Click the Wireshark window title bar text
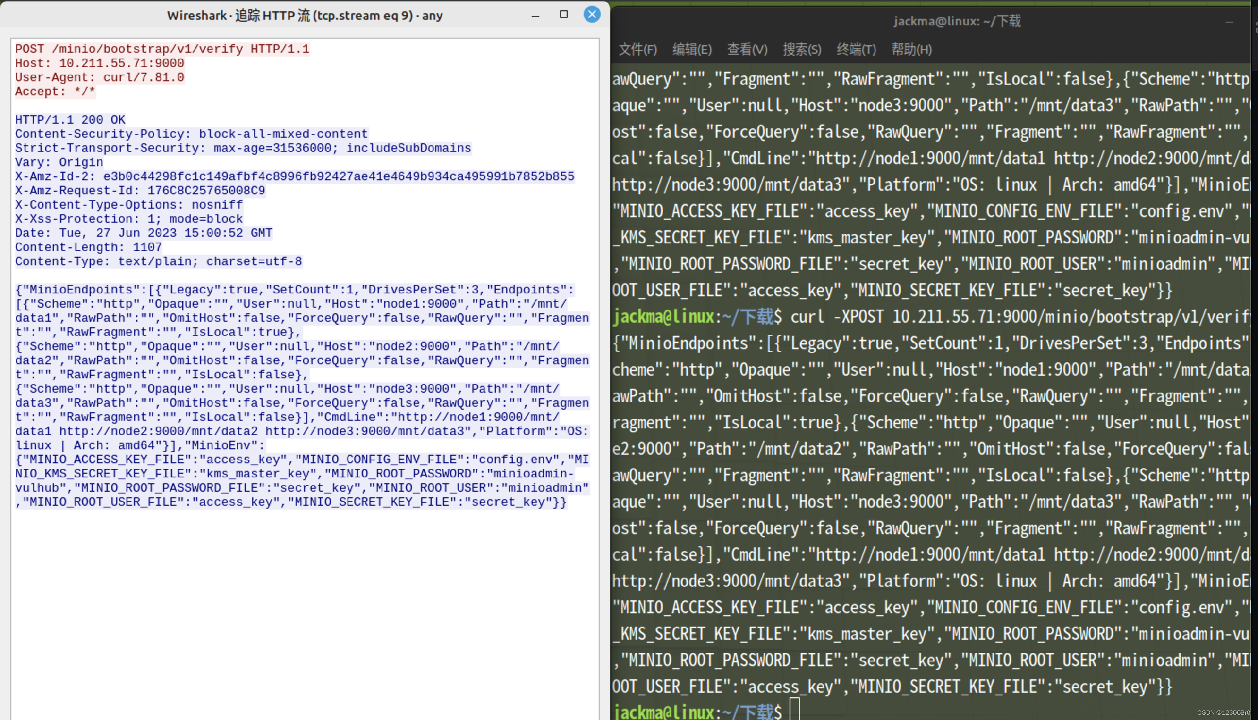Screen dimensions: 1258x720 pyautogui.click(x=305, y=15)
